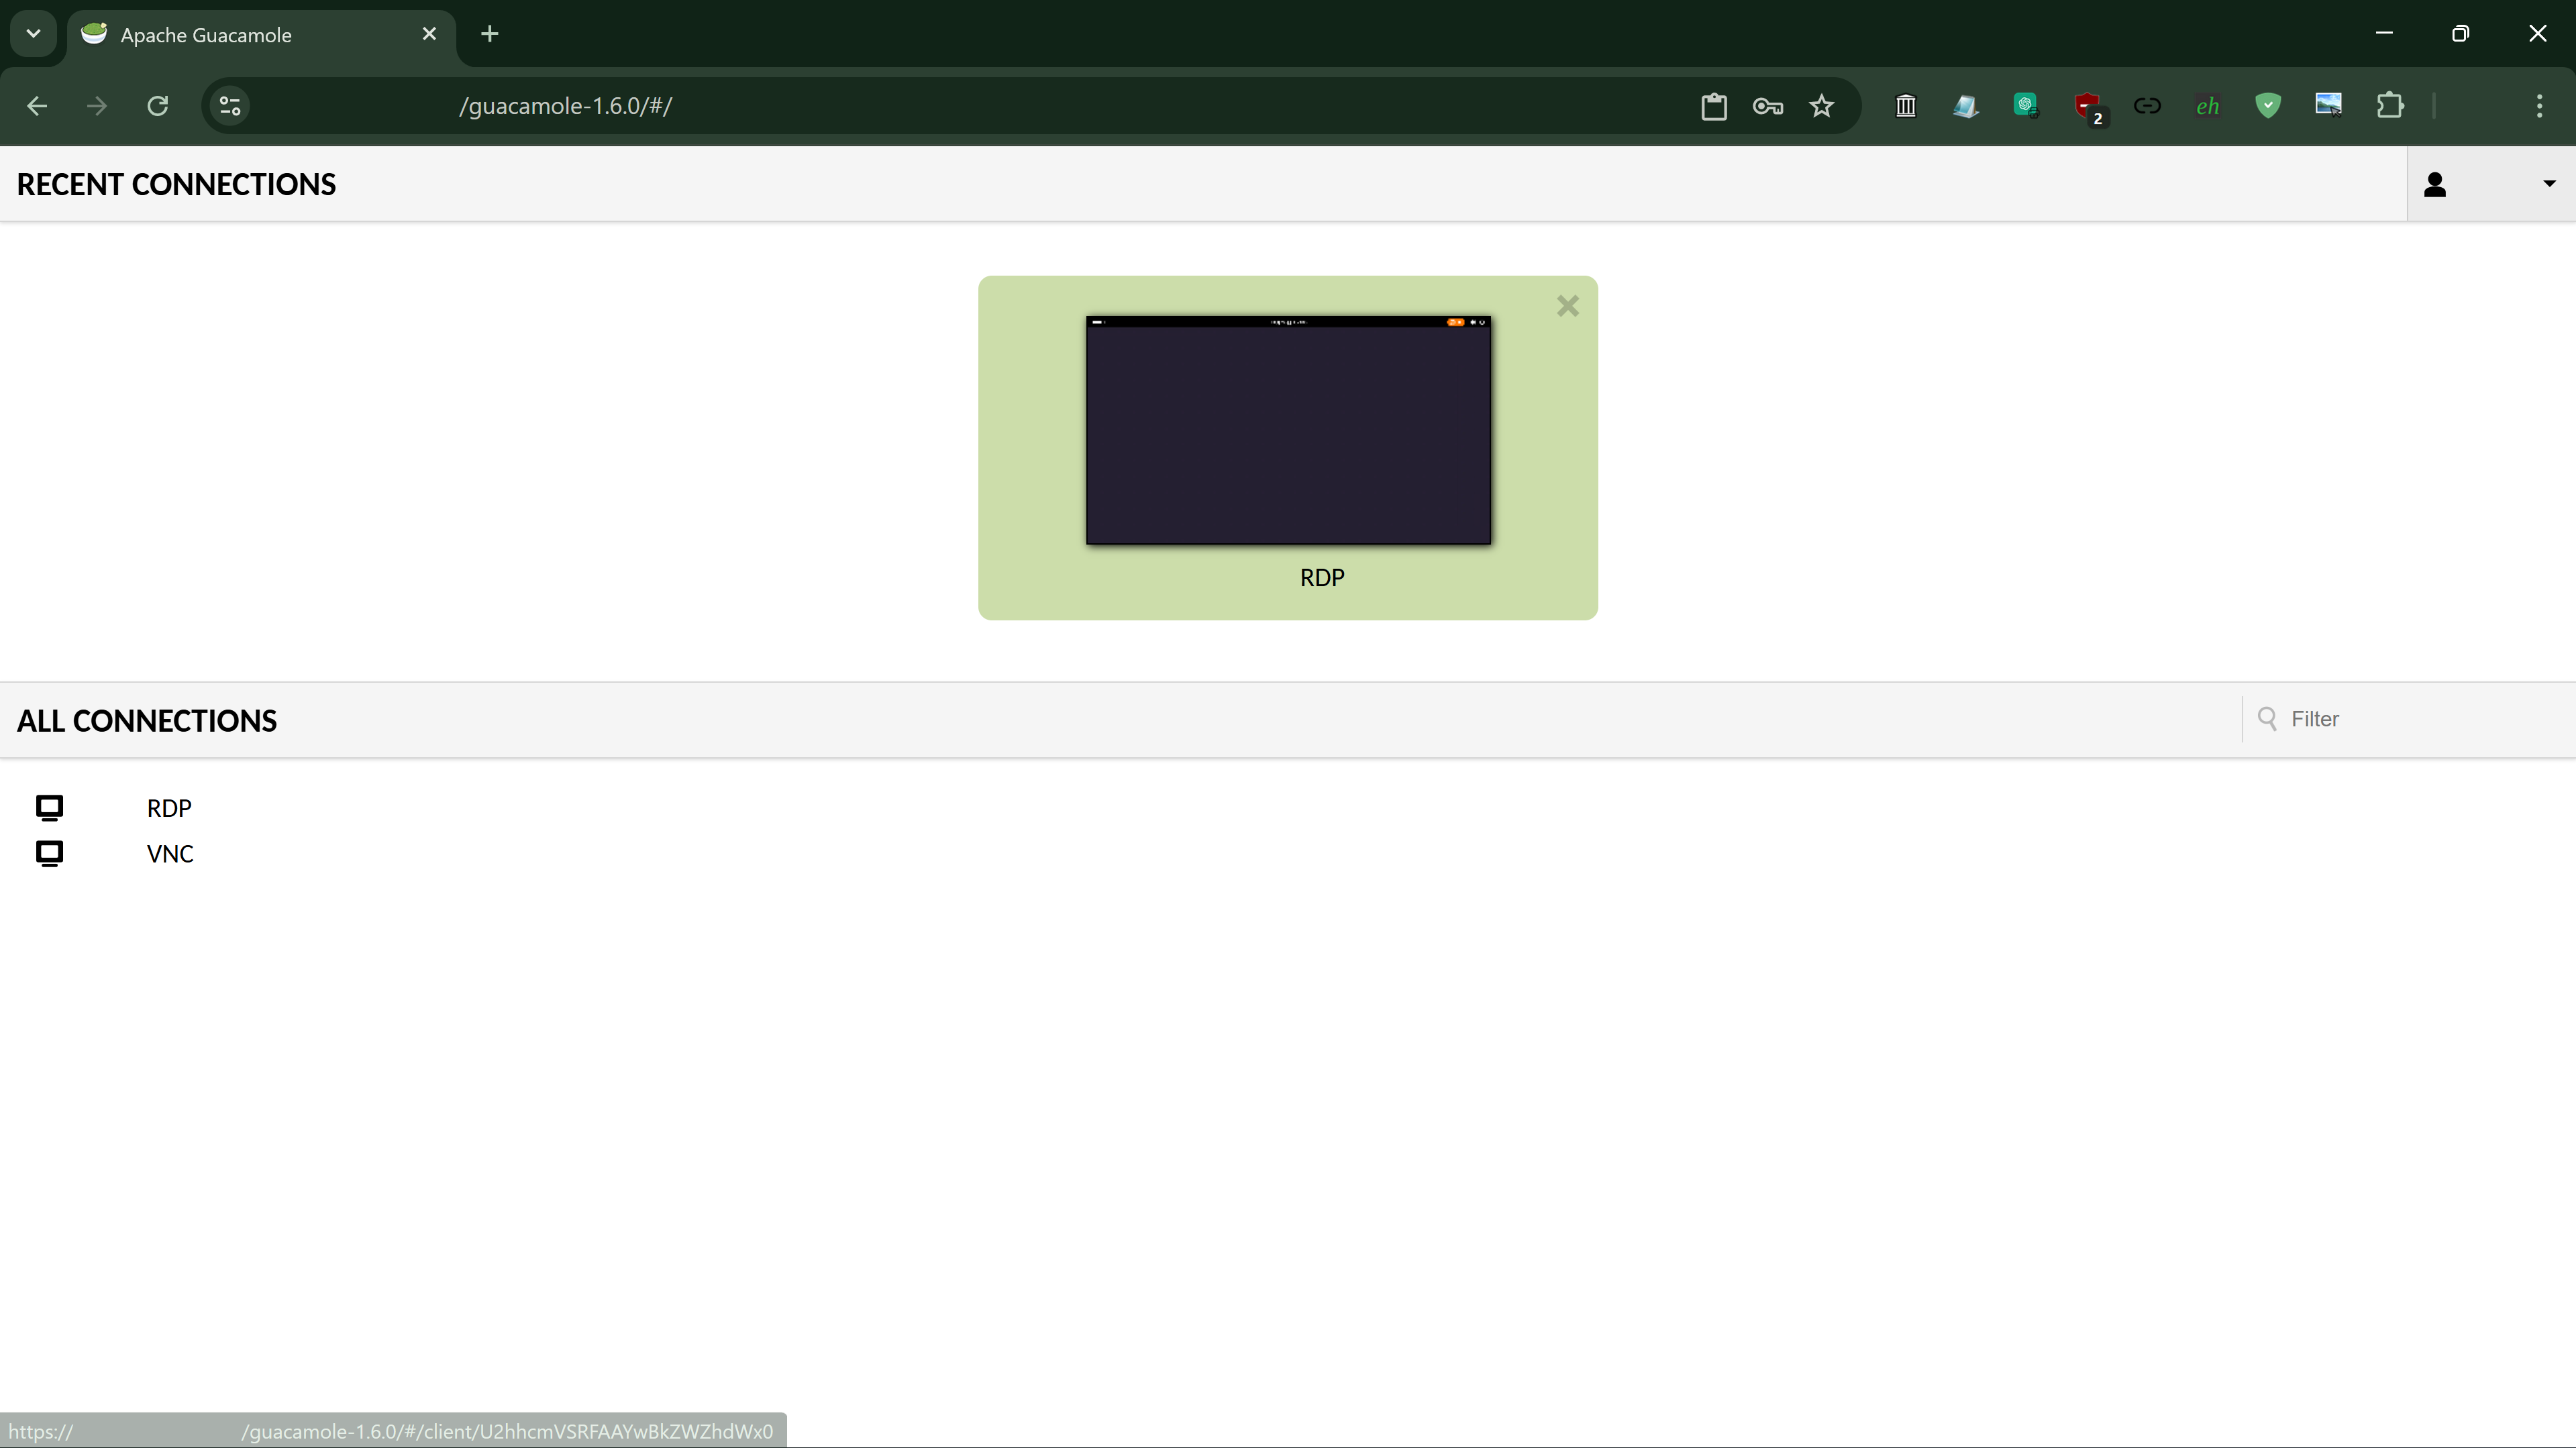The height and width of the screenshot is (1448, 2576).
Task: Open Chrome's three-dot menu
Action: coord(2539,106)
